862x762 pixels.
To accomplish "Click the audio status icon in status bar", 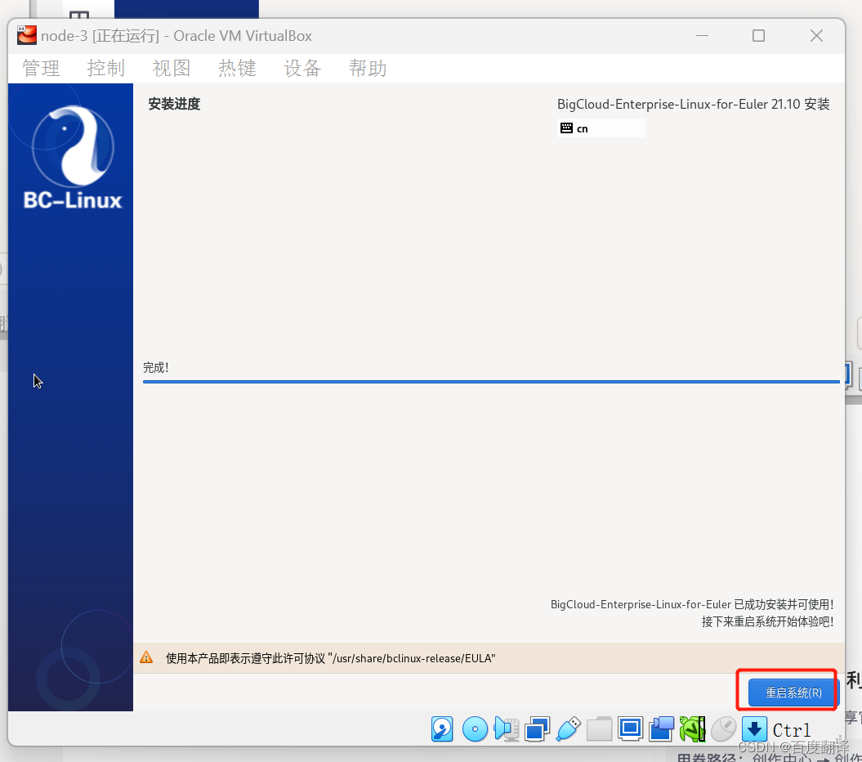I will [507, 728].
